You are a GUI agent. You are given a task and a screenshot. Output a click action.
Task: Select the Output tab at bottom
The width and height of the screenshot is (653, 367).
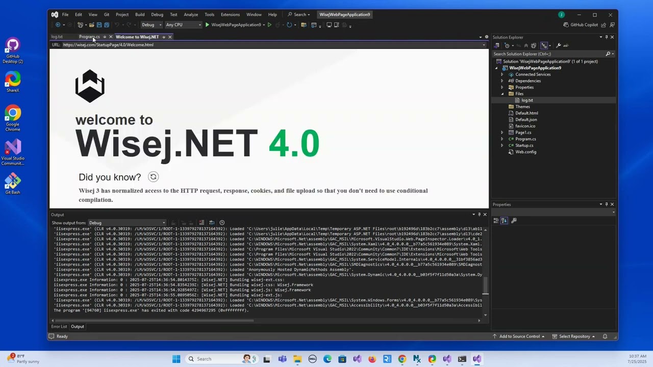click(78, 326)
